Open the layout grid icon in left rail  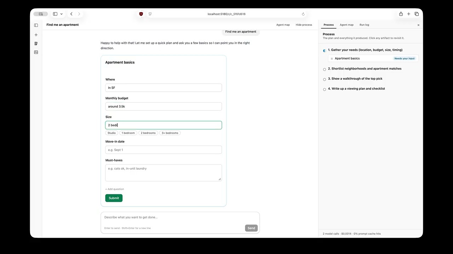click(36, 52)
